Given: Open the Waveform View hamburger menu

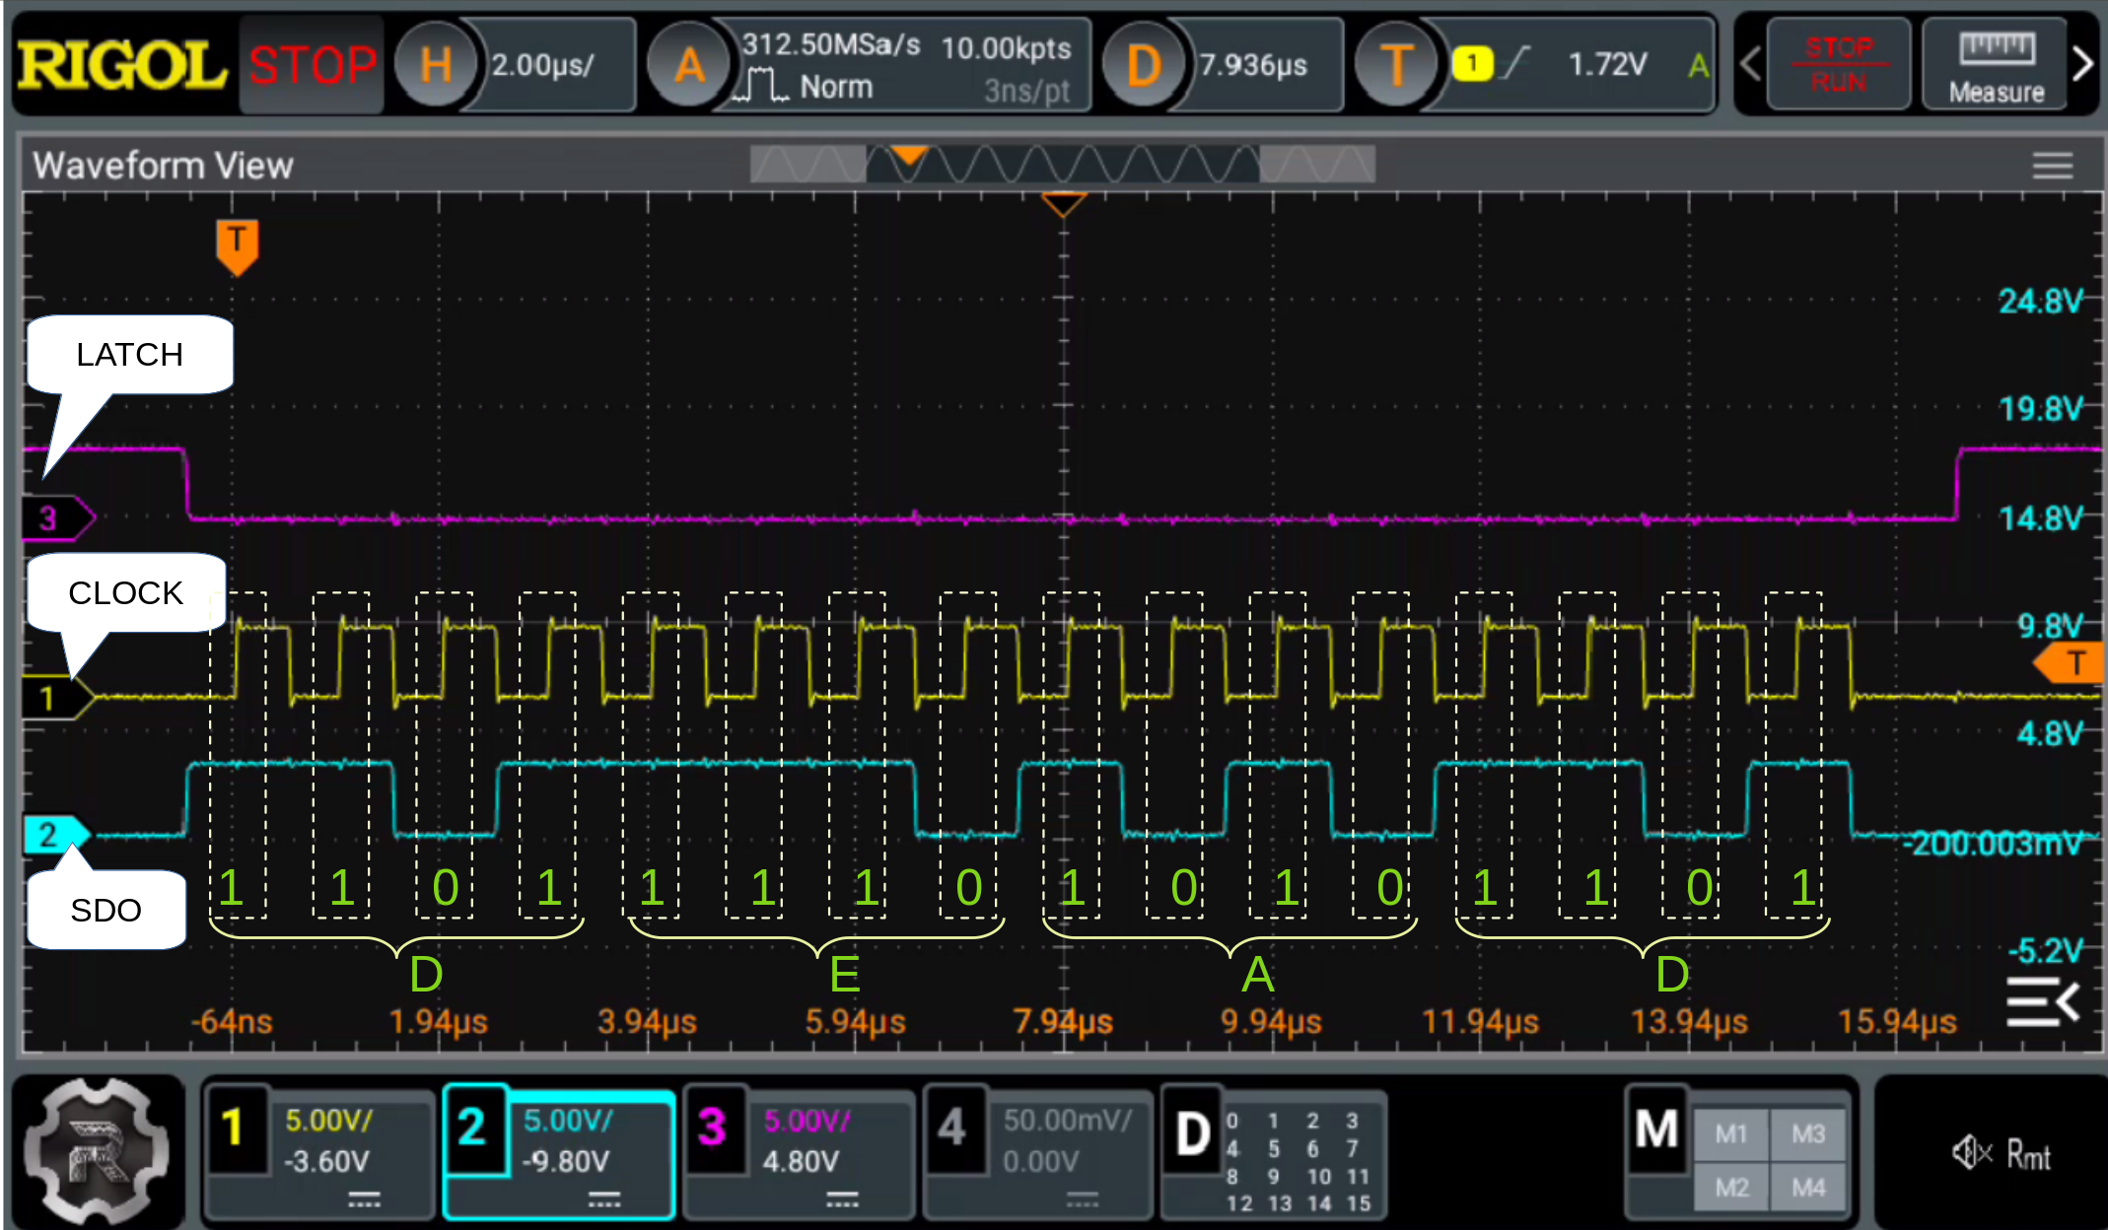Looking at the screenshot, I should (x=2053, y=166).
